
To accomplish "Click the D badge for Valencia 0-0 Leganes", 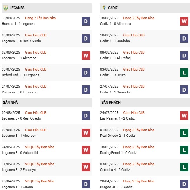I will pos(86,90).
